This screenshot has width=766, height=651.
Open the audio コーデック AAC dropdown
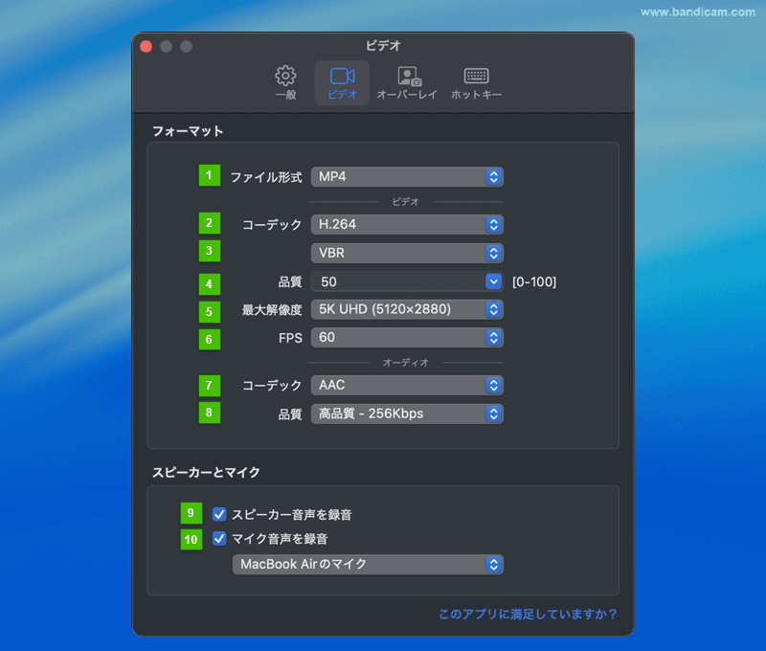[407, 385]
